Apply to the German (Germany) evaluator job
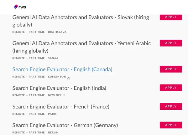188x135 pixels. click(x=171, y=125)
